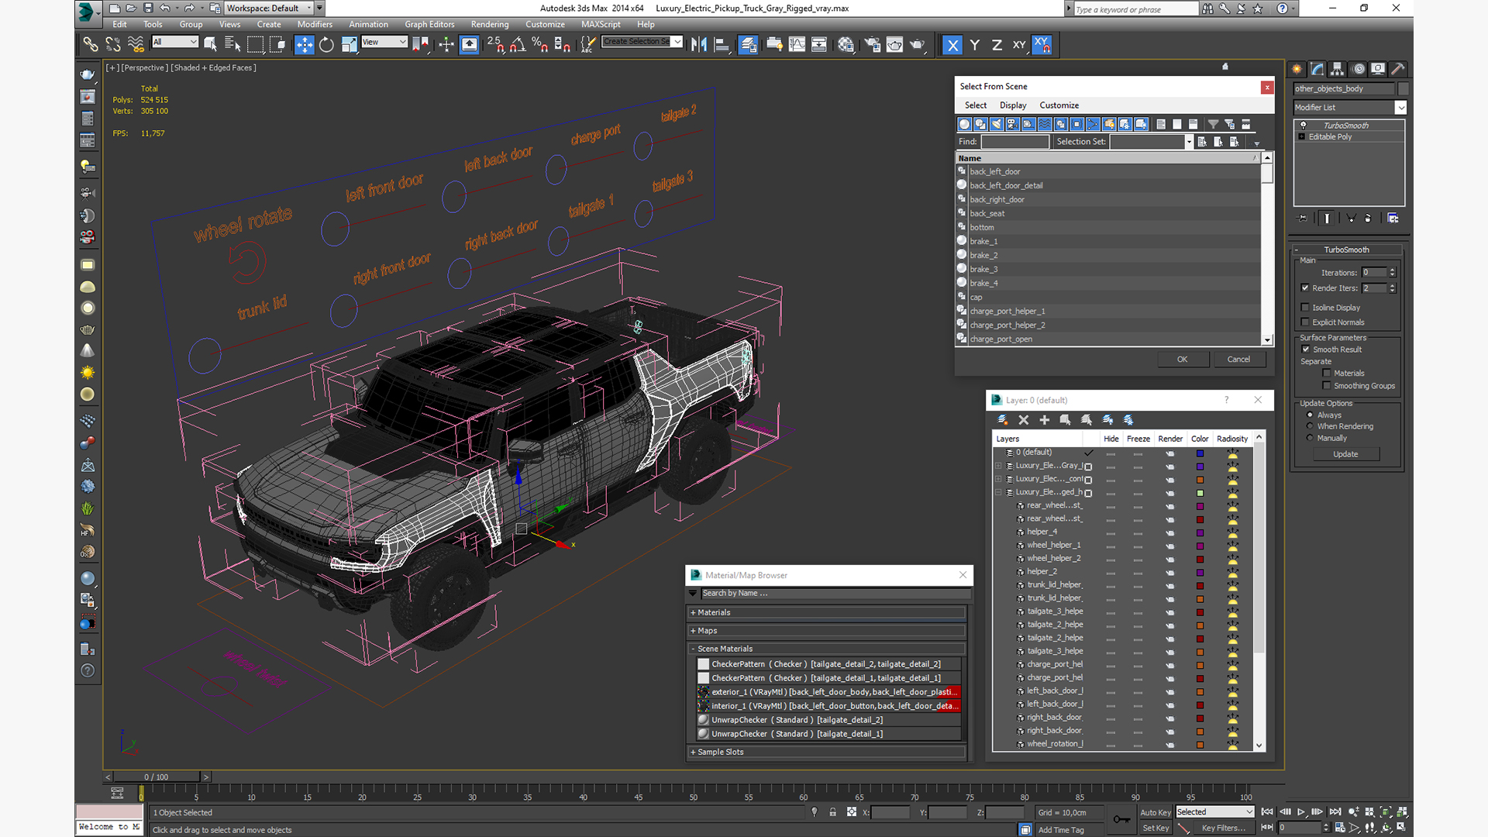
Task: Enable Isoline Display checkbox
Action: [x=1306, y=308]
